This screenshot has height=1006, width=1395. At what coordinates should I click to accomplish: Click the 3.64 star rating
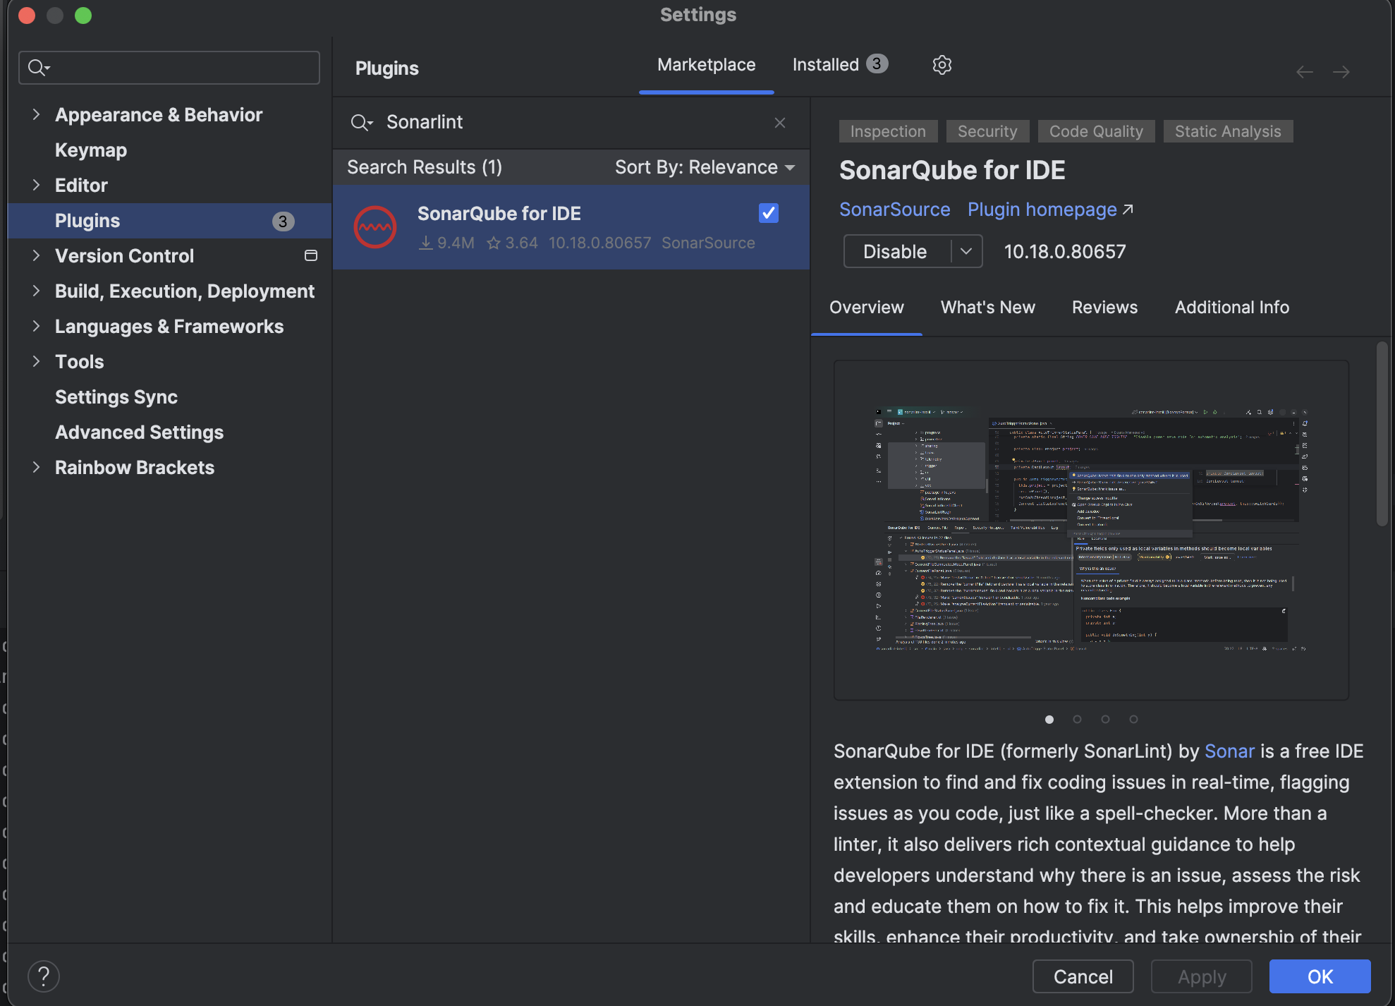513,243
